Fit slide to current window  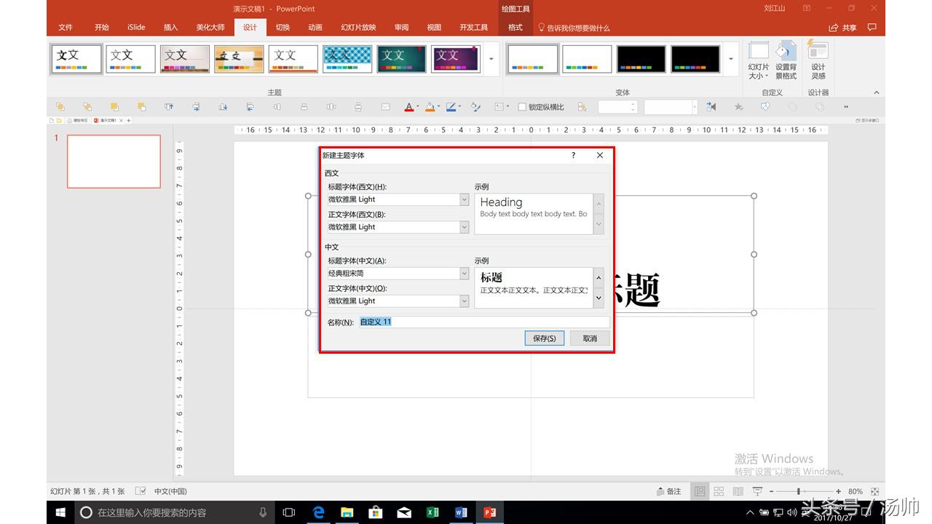pos(875,491)
